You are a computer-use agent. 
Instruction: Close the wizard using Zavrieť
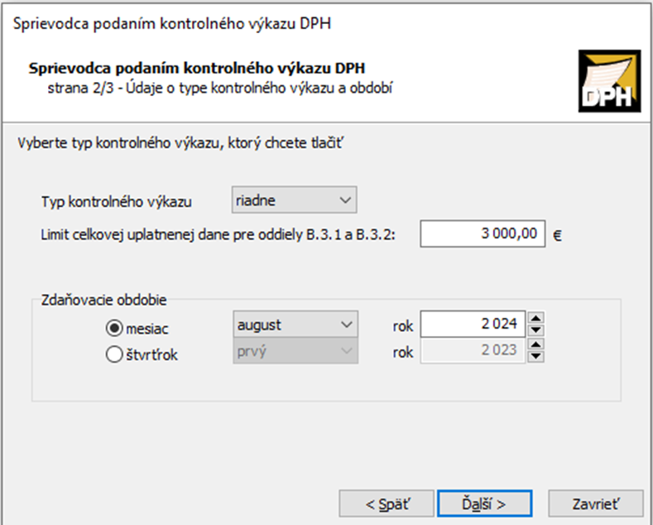(595, 503)
